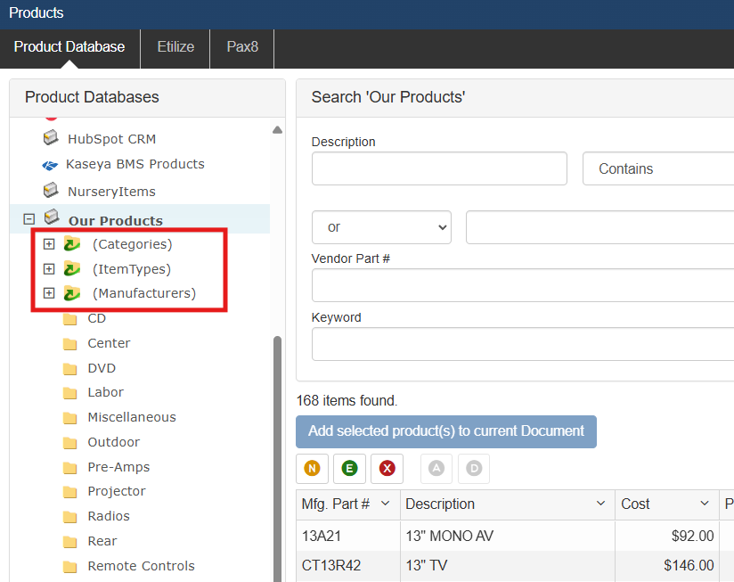Open the Projector folder in tree
The image size is (734, 582).
click(x=116, y=491)
